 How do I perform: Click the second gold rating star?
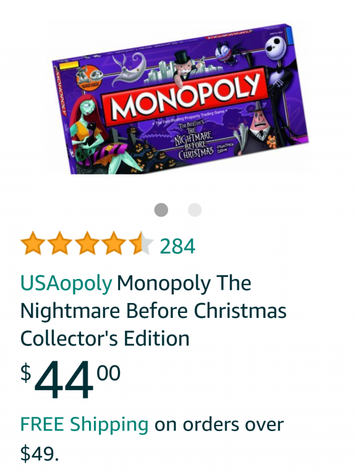pyautogui.click(x=60, y=243)
